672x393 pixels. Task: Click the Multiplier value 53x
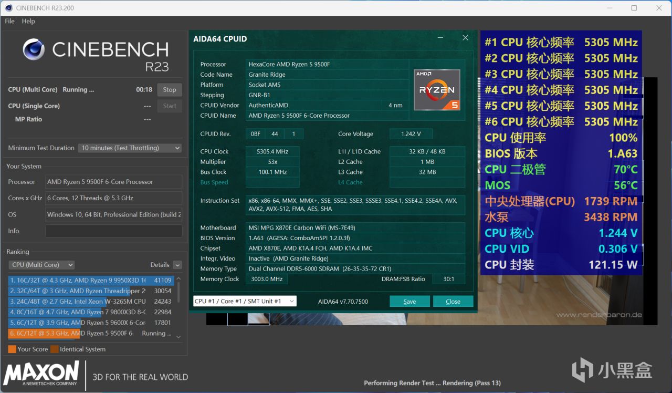272,162
